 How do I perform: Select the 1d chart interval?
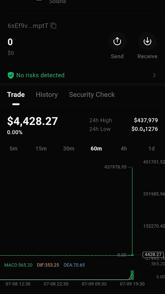point(151,149)
